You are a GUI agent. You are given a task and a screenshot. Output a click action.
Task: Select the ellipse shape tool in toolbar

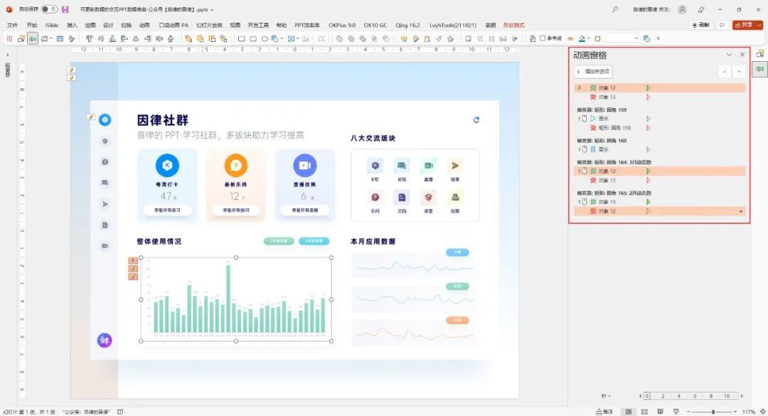tap(265, 38)
